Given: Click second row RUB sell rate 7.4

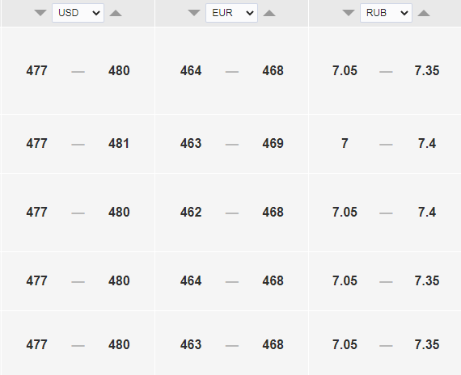Looking at the screenshot, I should (x=427, y=144).
